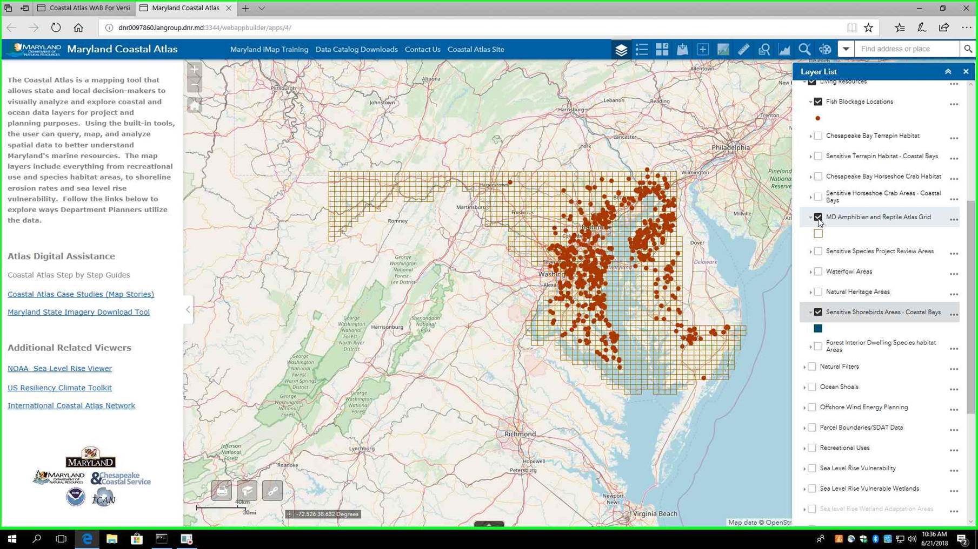Viewport: 978px width, 549px height.
Task: Open the Layer List widget icon
Action: coord(621,50)
